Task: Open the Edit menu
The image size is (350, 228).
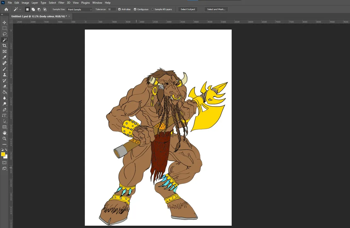Action: [x=17, y=3]
